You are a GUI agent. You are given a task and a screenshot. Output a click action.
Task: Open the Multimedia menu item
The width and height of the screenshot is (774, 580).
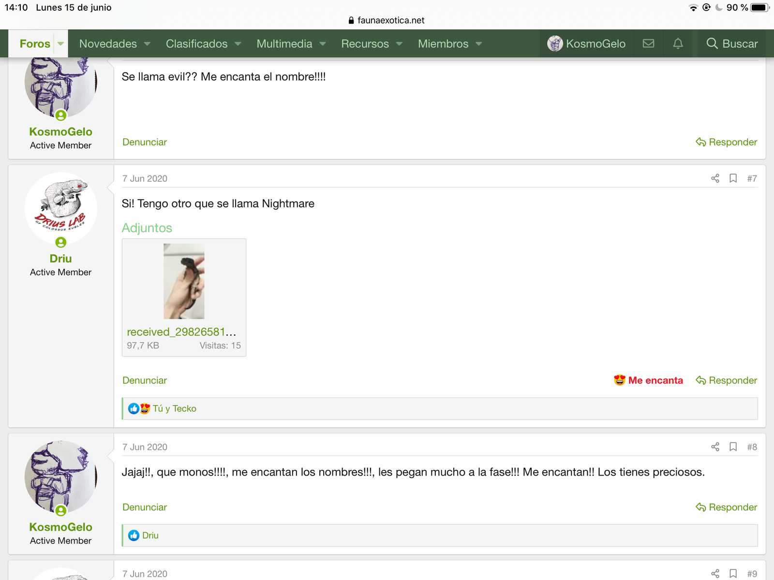coord(284,44)
